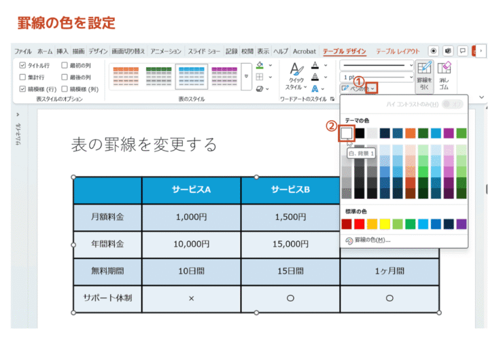Click the table effects icon
This screenshot has width=503, height=343.
[260, 88]
